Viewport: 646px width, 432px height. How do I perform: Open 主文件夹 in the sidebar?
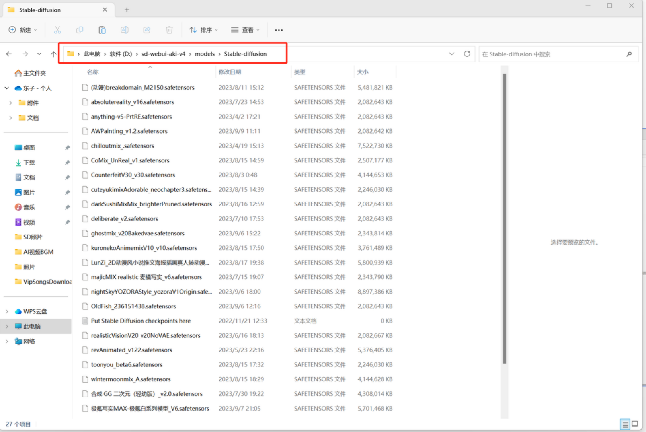click(x=30, y=73)
